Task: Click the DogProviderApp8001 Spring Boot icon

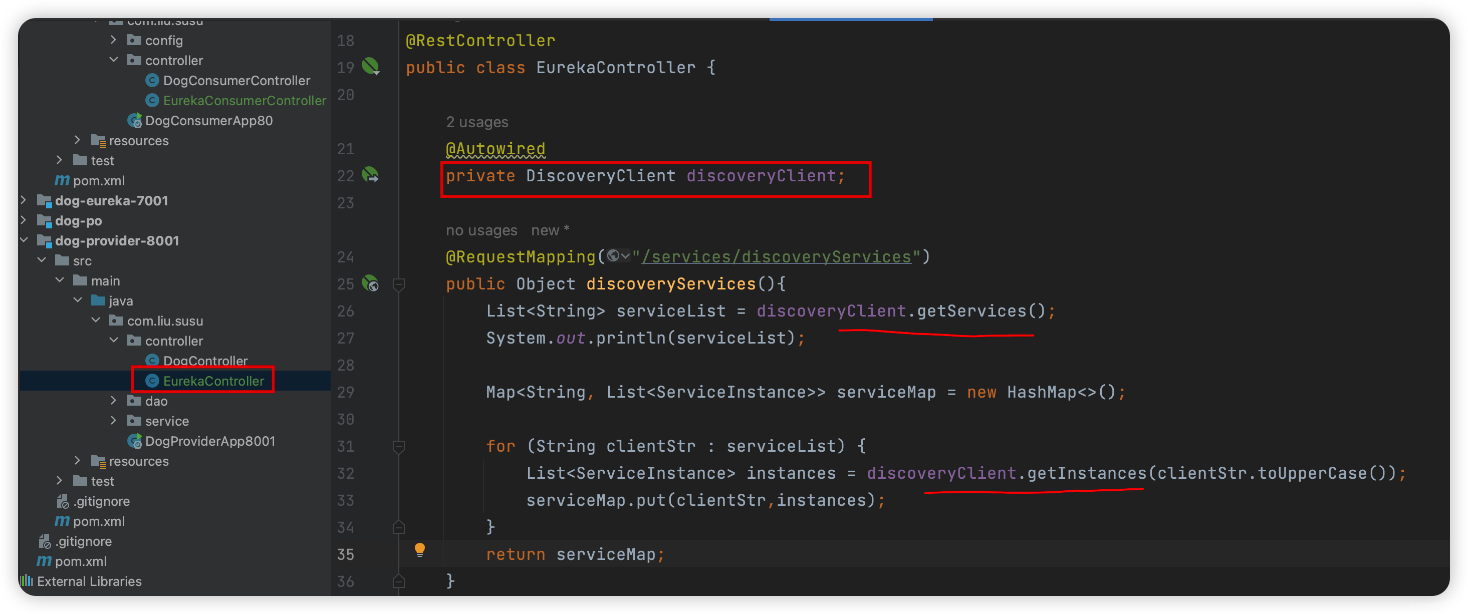Action: (134, 441)
